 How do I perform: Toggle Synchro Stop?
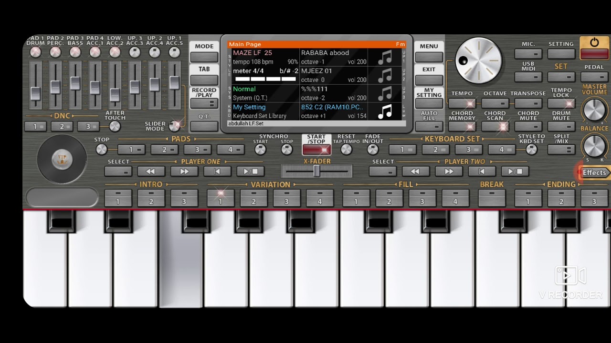coord(286,150)
